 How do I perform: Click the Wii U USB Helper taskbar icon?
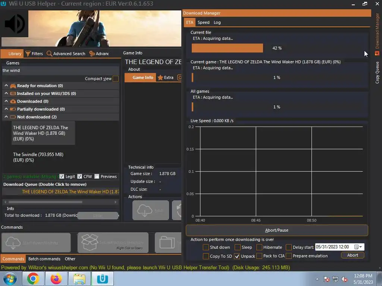[103, 279]
